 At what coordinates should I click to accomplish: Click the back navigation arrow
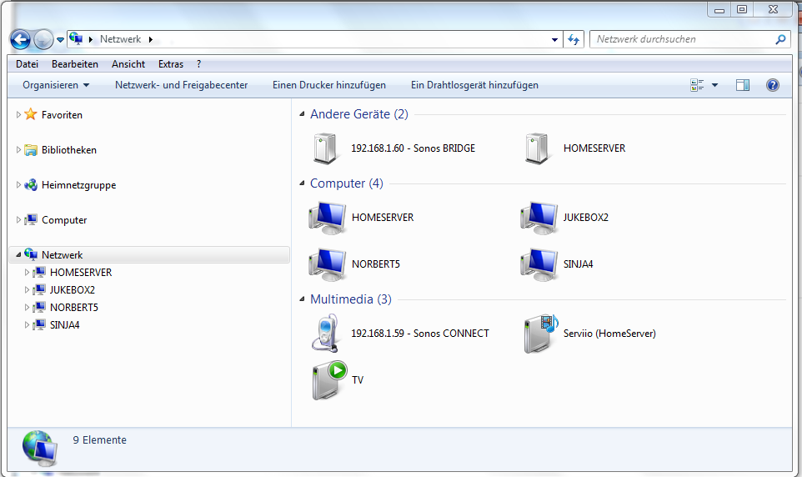coord(21,39)
